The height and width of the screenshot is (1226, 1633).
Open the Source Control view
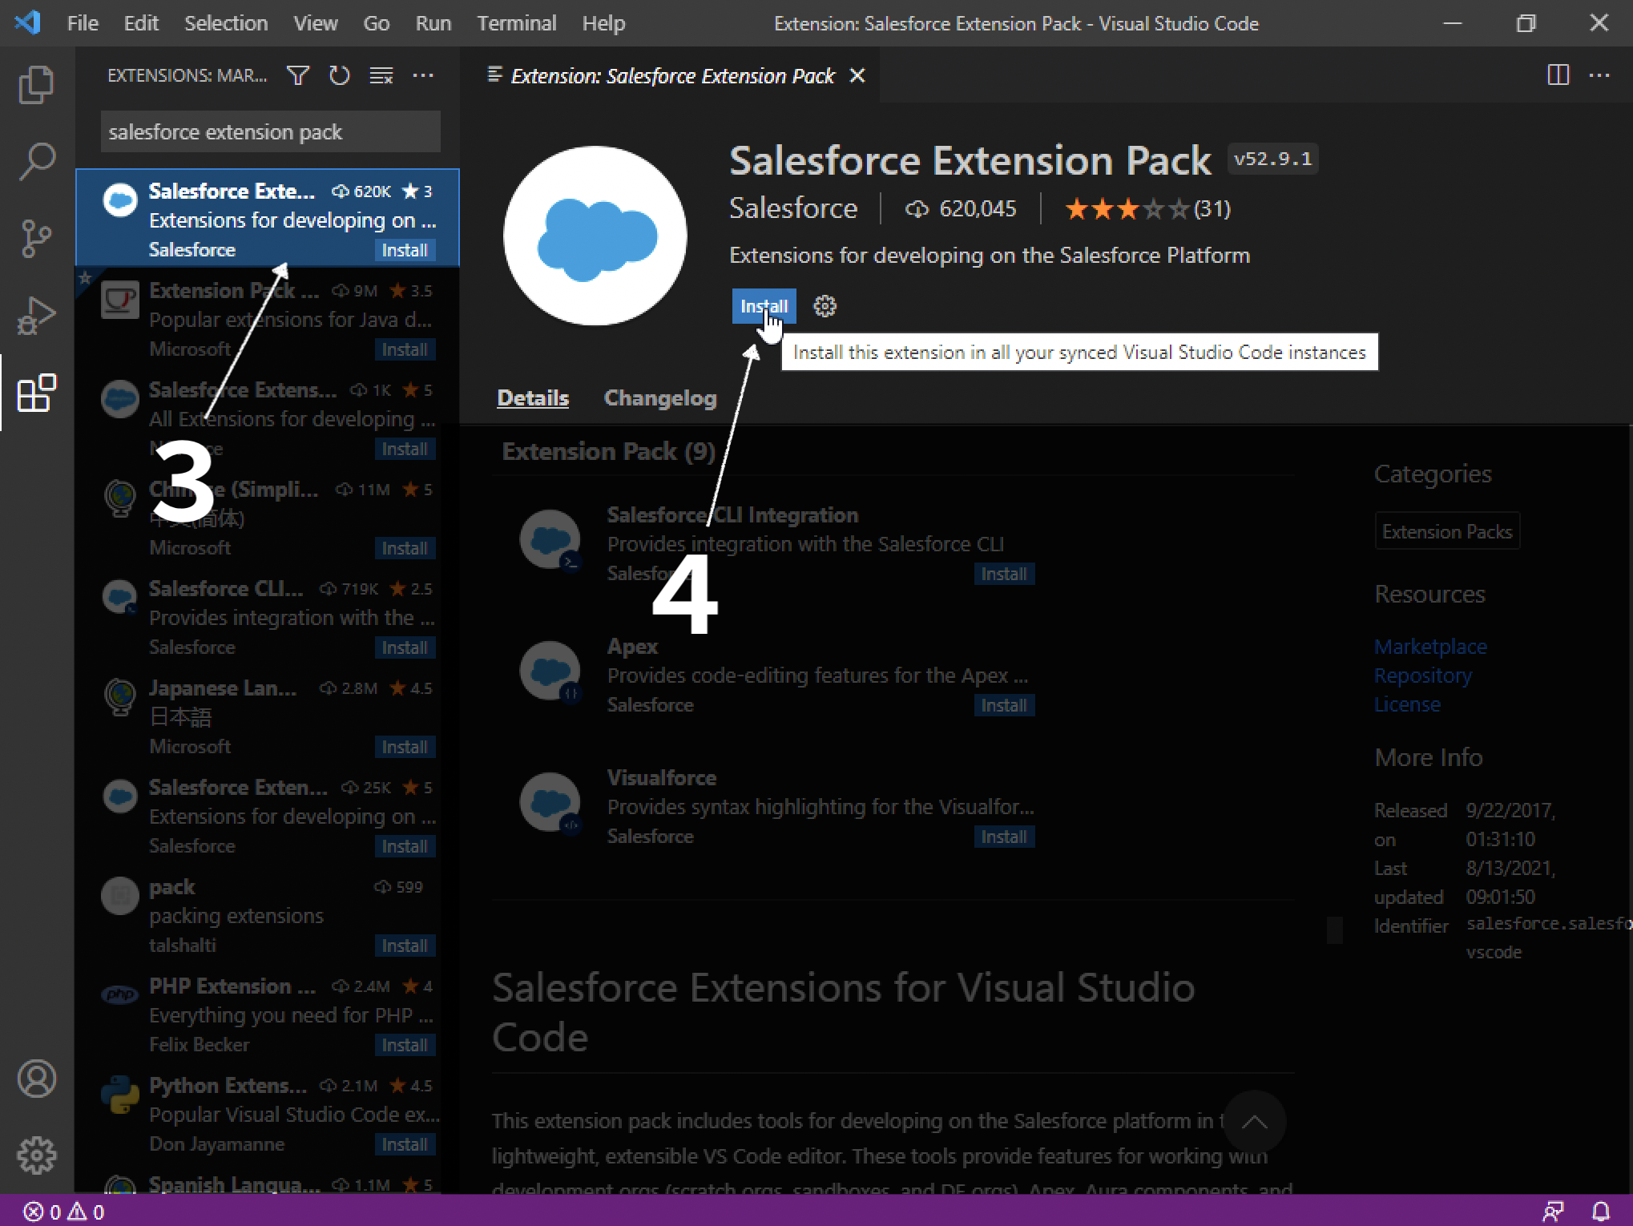[x=36, y=238]
